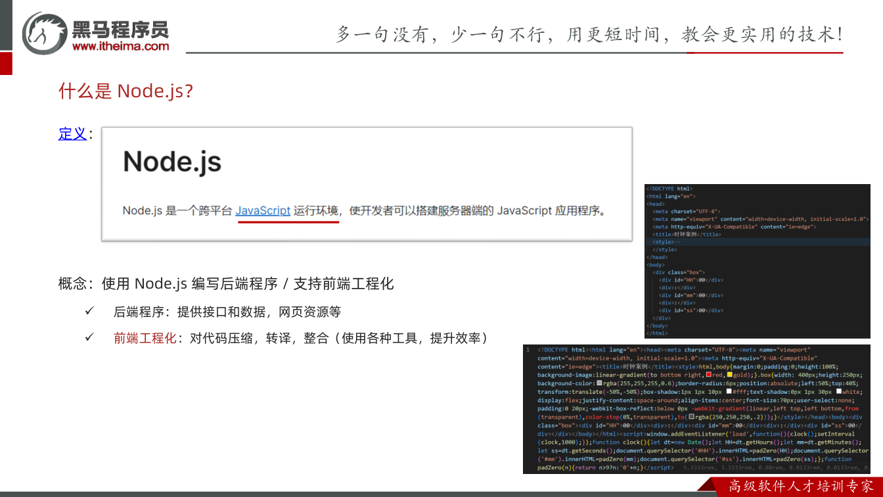Click the large Node.js heading in definition
883x497 pixels.
tap(172, 162)
